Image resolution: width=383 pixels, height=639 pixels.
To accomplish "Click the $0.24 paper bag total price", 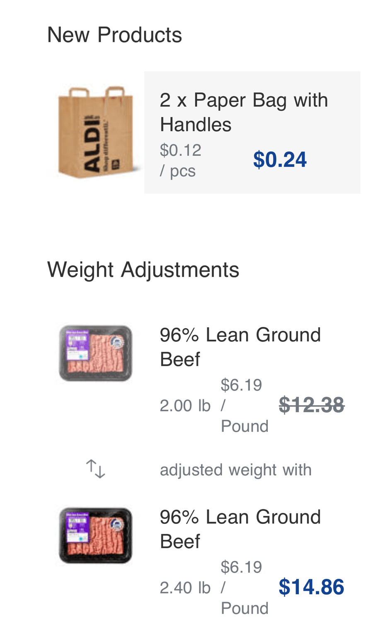I will pyautogui.click(x=280, y=160).
